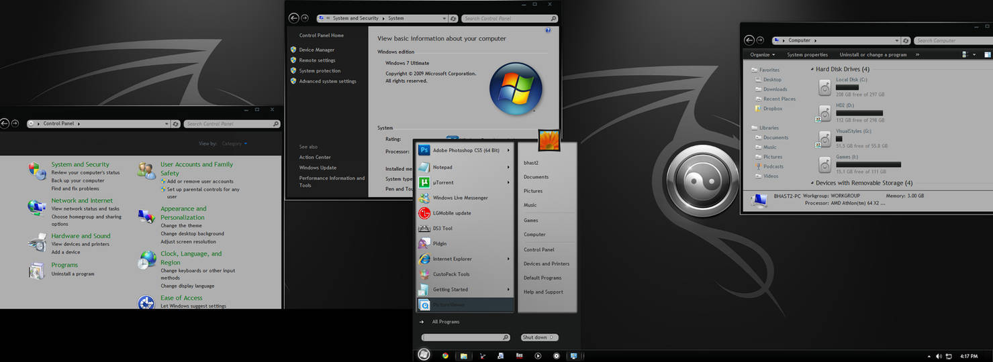Screen dimensions: 993x362
Task: Click the volume icon in system tray
Action: point(939,356)
